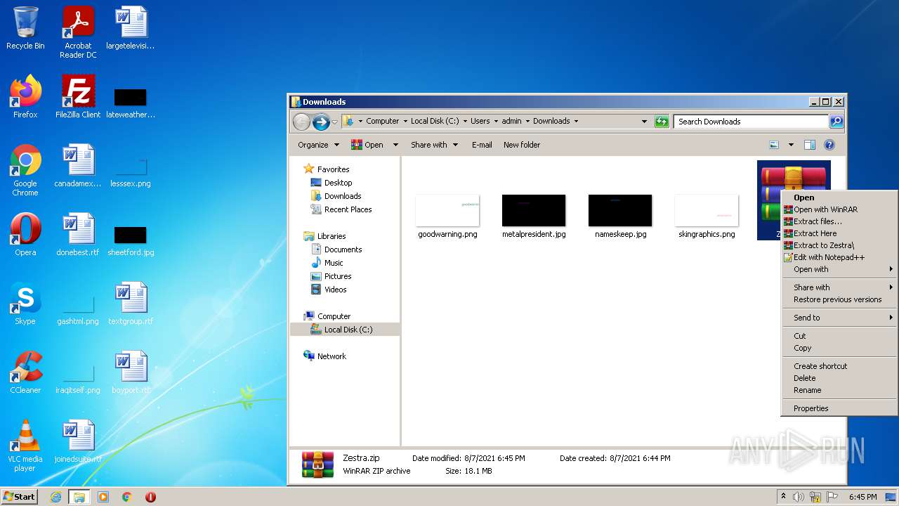Expand the Open button dropdown arrow
This screenshot has width=899, height=506.
pos(395,145)
